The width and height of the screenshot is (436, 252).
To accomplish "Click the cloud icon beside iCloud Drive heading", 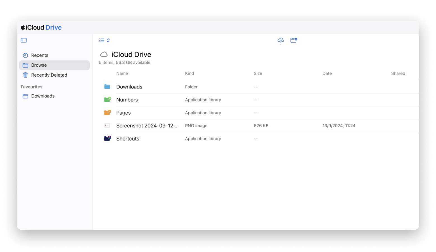I will tap(104, 54).
